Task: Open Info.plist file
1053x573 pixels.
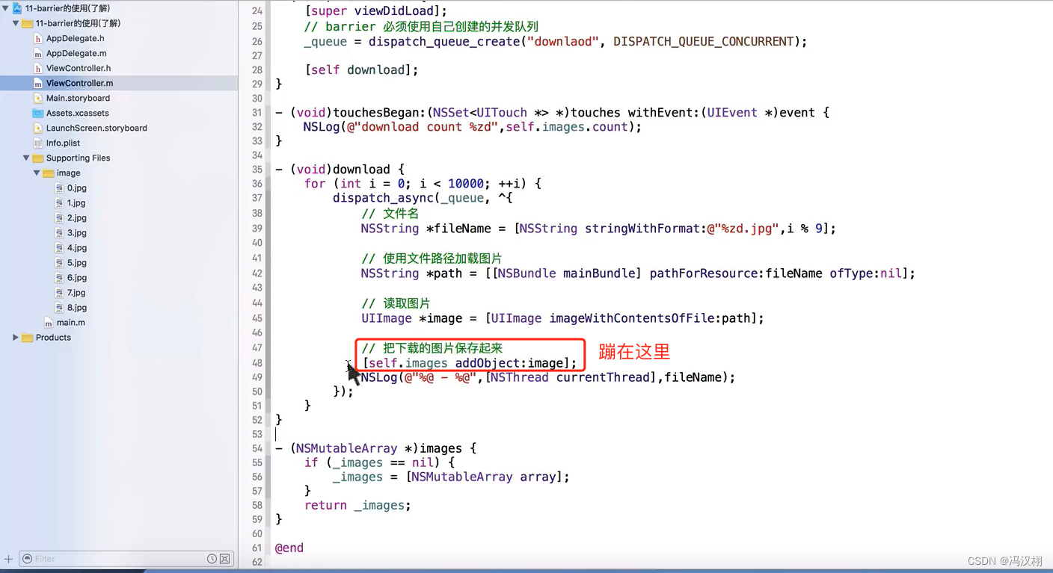Action: click(x=63, y=143)
